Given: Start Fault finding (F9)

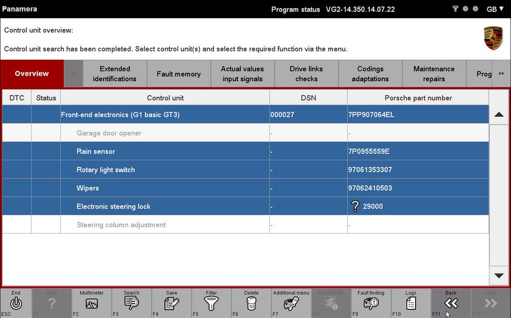Looking at the screenshot, I should pos(371,303).
